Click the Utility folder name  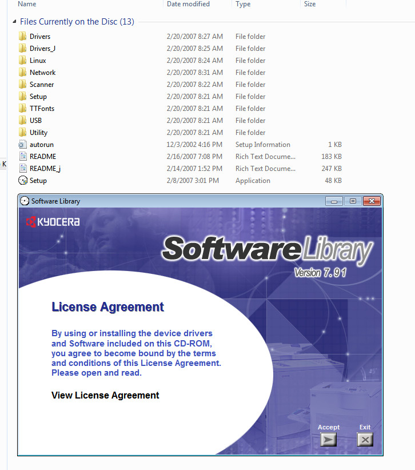coord(38,133)
